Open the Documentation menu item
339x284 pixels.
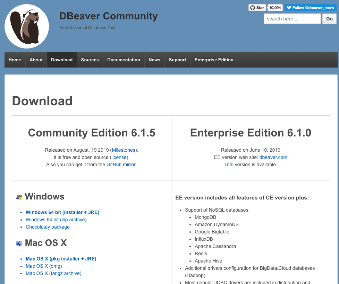tap(124, 60)
